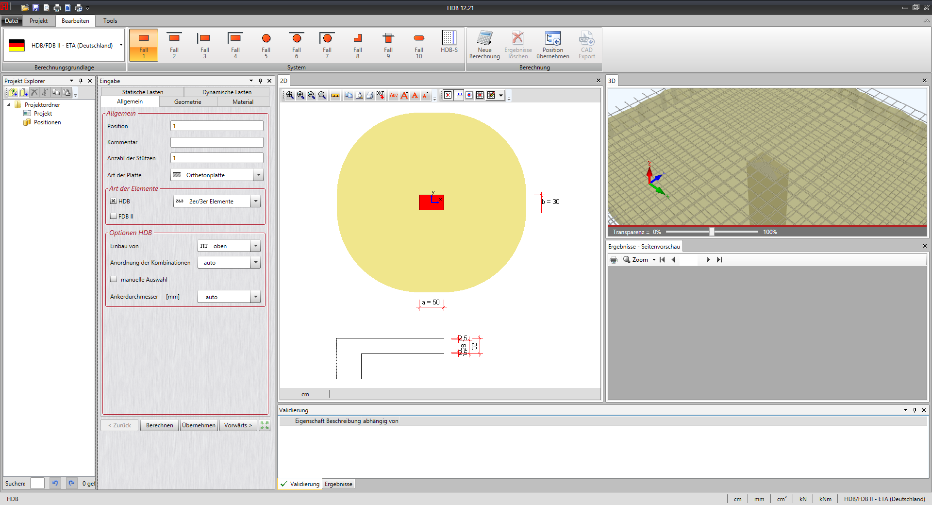Go to next page in Seitenvorschau
The image size is (932, 505).
click(x=708, y=260)
